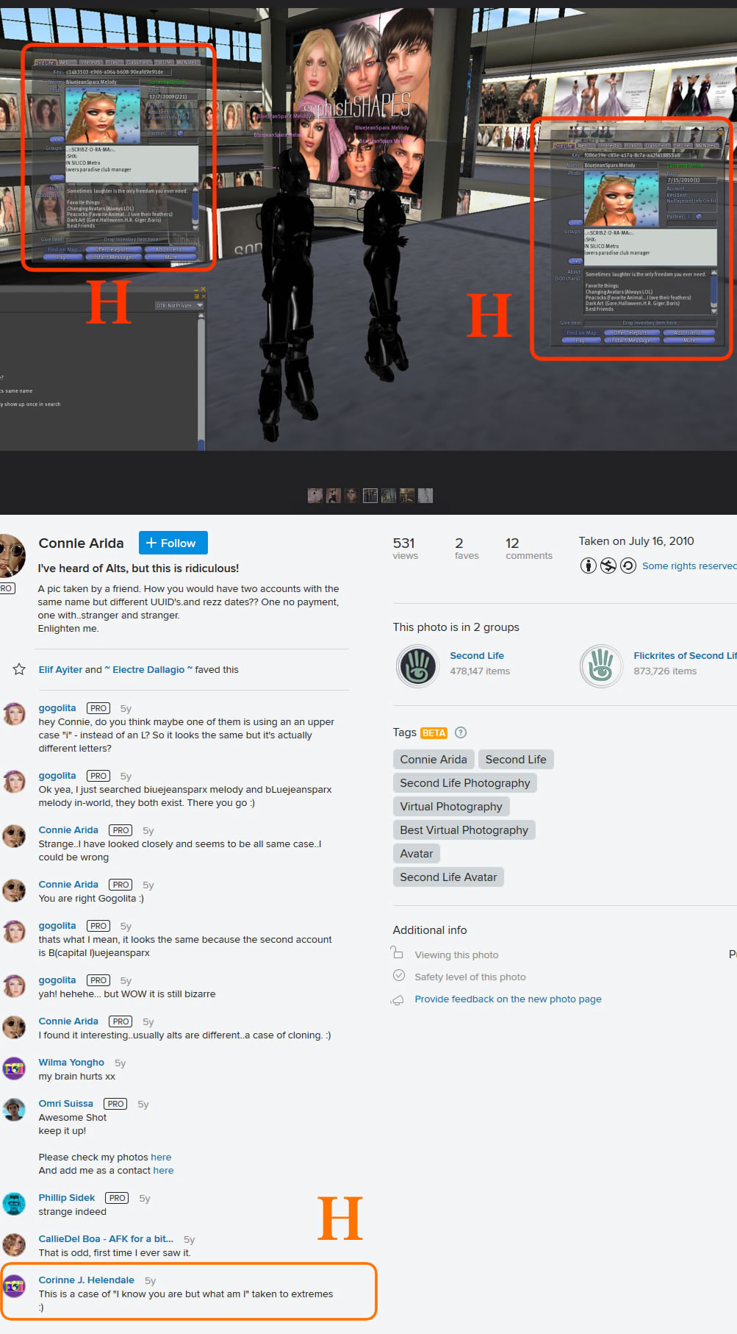Click the '531 views' count
This screenshot has height=1334, width=737.
tap(405, 549)
